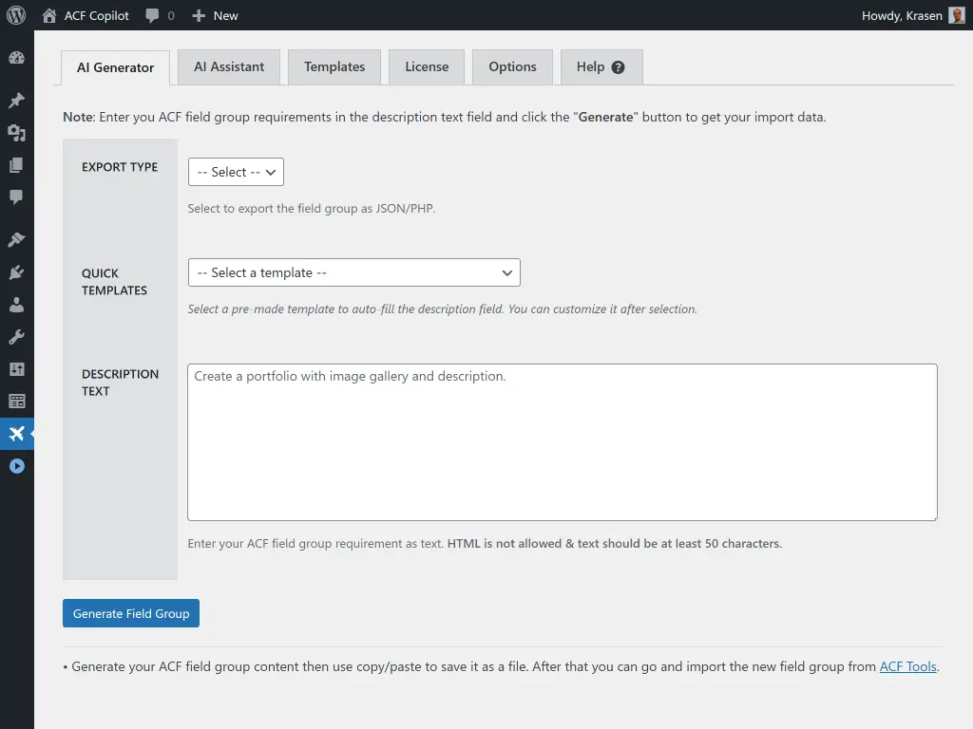Open the Options tab
This screenshot has width=973, height=729.
512,66
